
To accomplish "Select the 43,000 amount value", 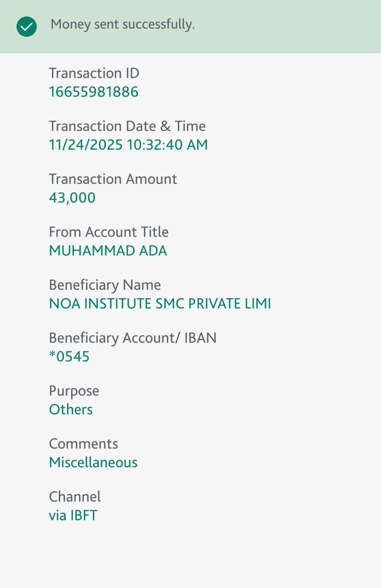I will [x=72, y=198].
